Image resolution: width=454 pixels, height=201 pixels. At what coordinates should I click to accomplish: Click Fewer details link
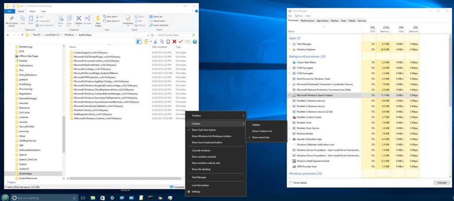pyautogui.click(x=300, y=182)
